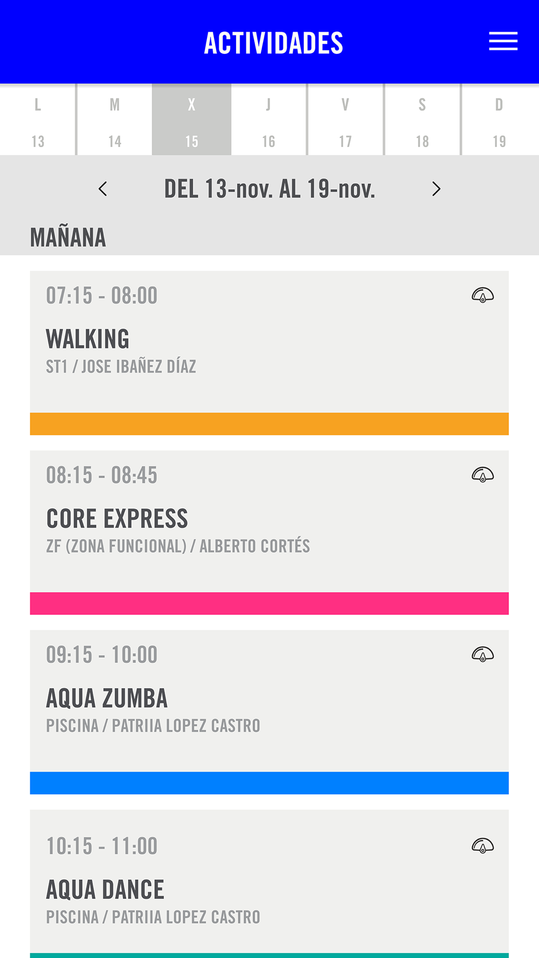This screenshot has height=958, width=539.
Task: Go to the previous week
Action: point(103,189)
